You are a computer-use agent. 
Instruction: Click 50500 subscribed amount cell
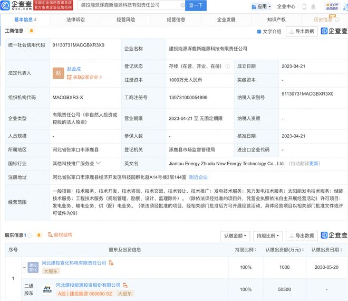(x=285, y=289)
